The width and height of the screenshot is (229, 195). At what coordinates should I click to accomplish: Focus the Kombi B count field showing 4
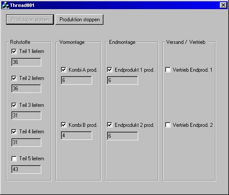[76, 136]
